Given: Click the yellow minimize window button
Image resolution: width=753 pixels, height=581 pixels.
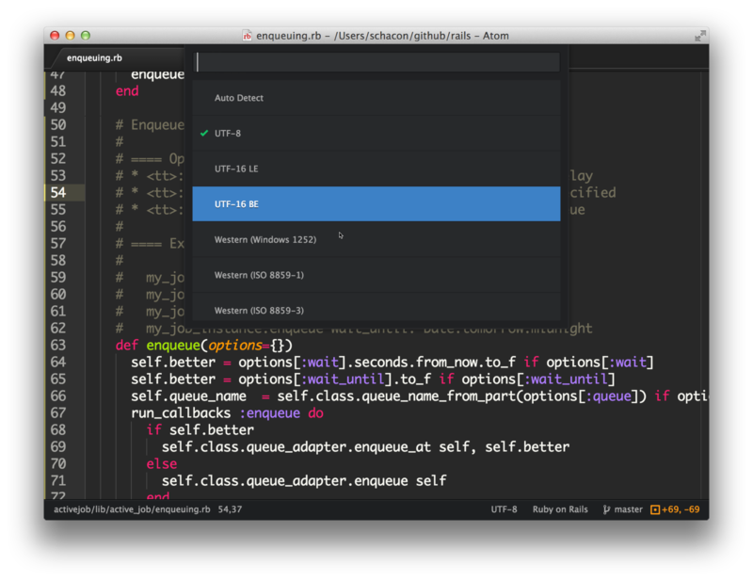Looking at the screenshot, I should point(70,36).
